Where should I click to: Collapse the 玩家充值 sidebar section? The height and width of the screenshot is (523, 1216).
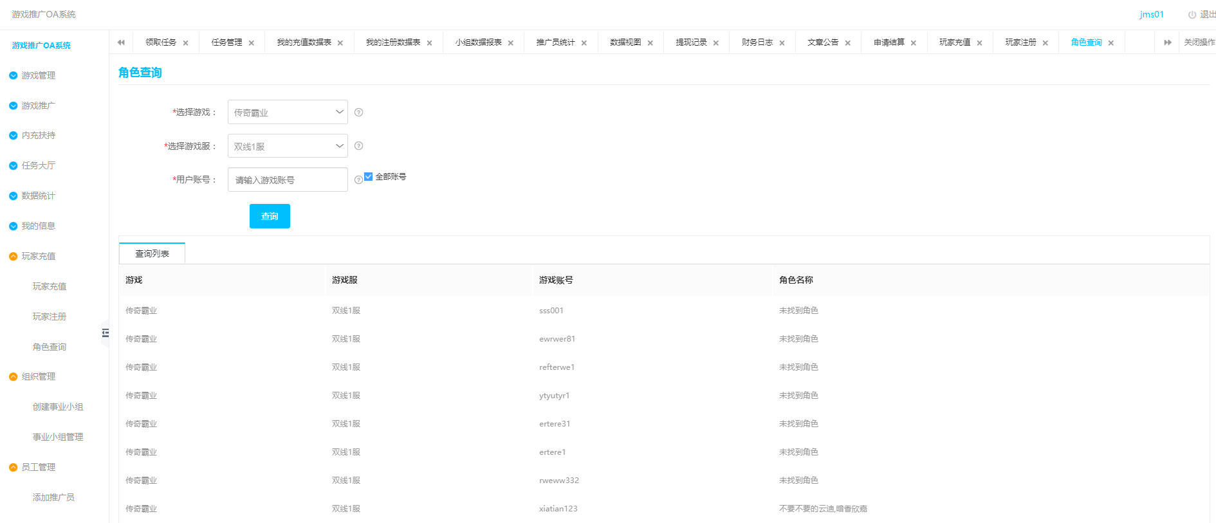[38, 256]
